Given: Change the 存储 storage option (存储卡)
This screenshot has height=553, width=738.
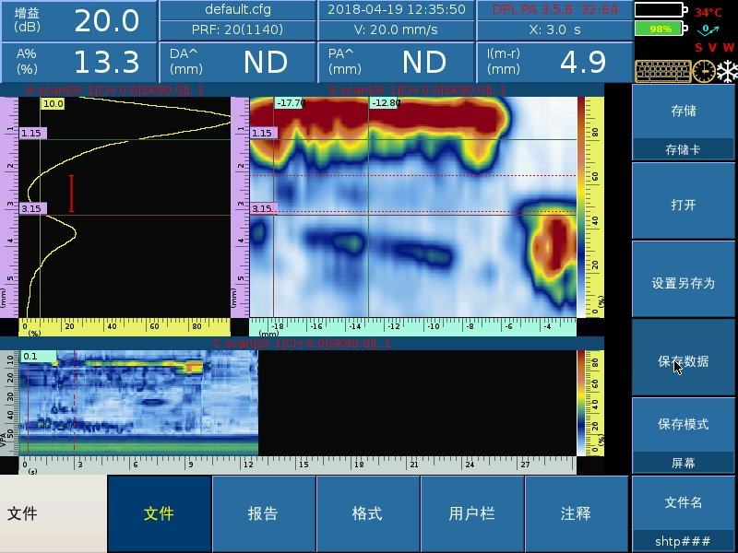Looking at the screenshot, I should click(683, 123).
